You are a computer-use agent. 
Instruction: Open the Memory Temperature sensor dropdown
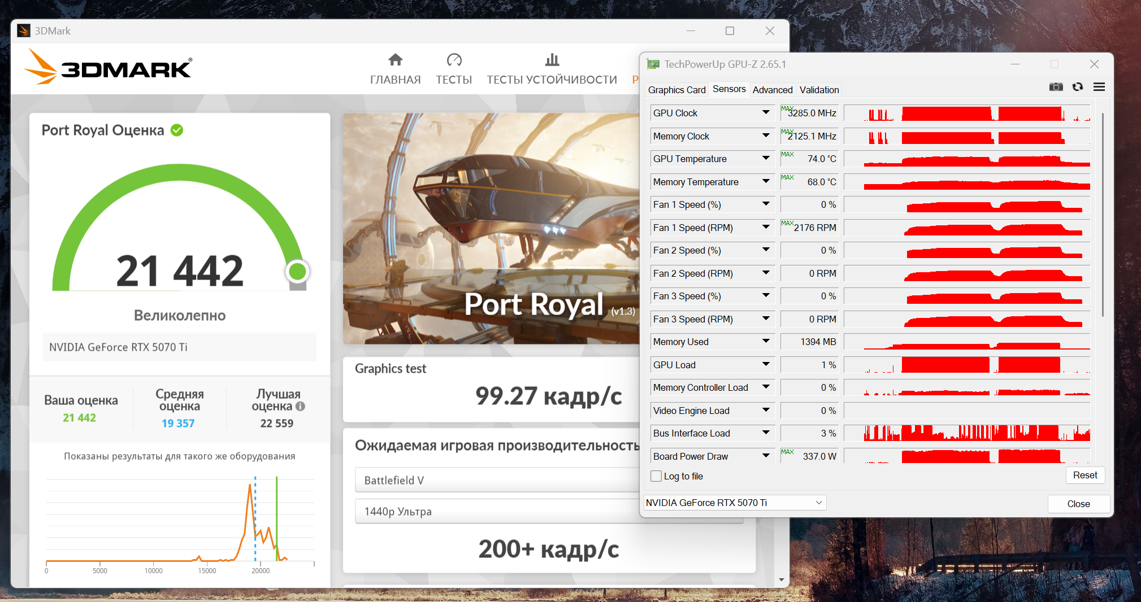point(766,182)
